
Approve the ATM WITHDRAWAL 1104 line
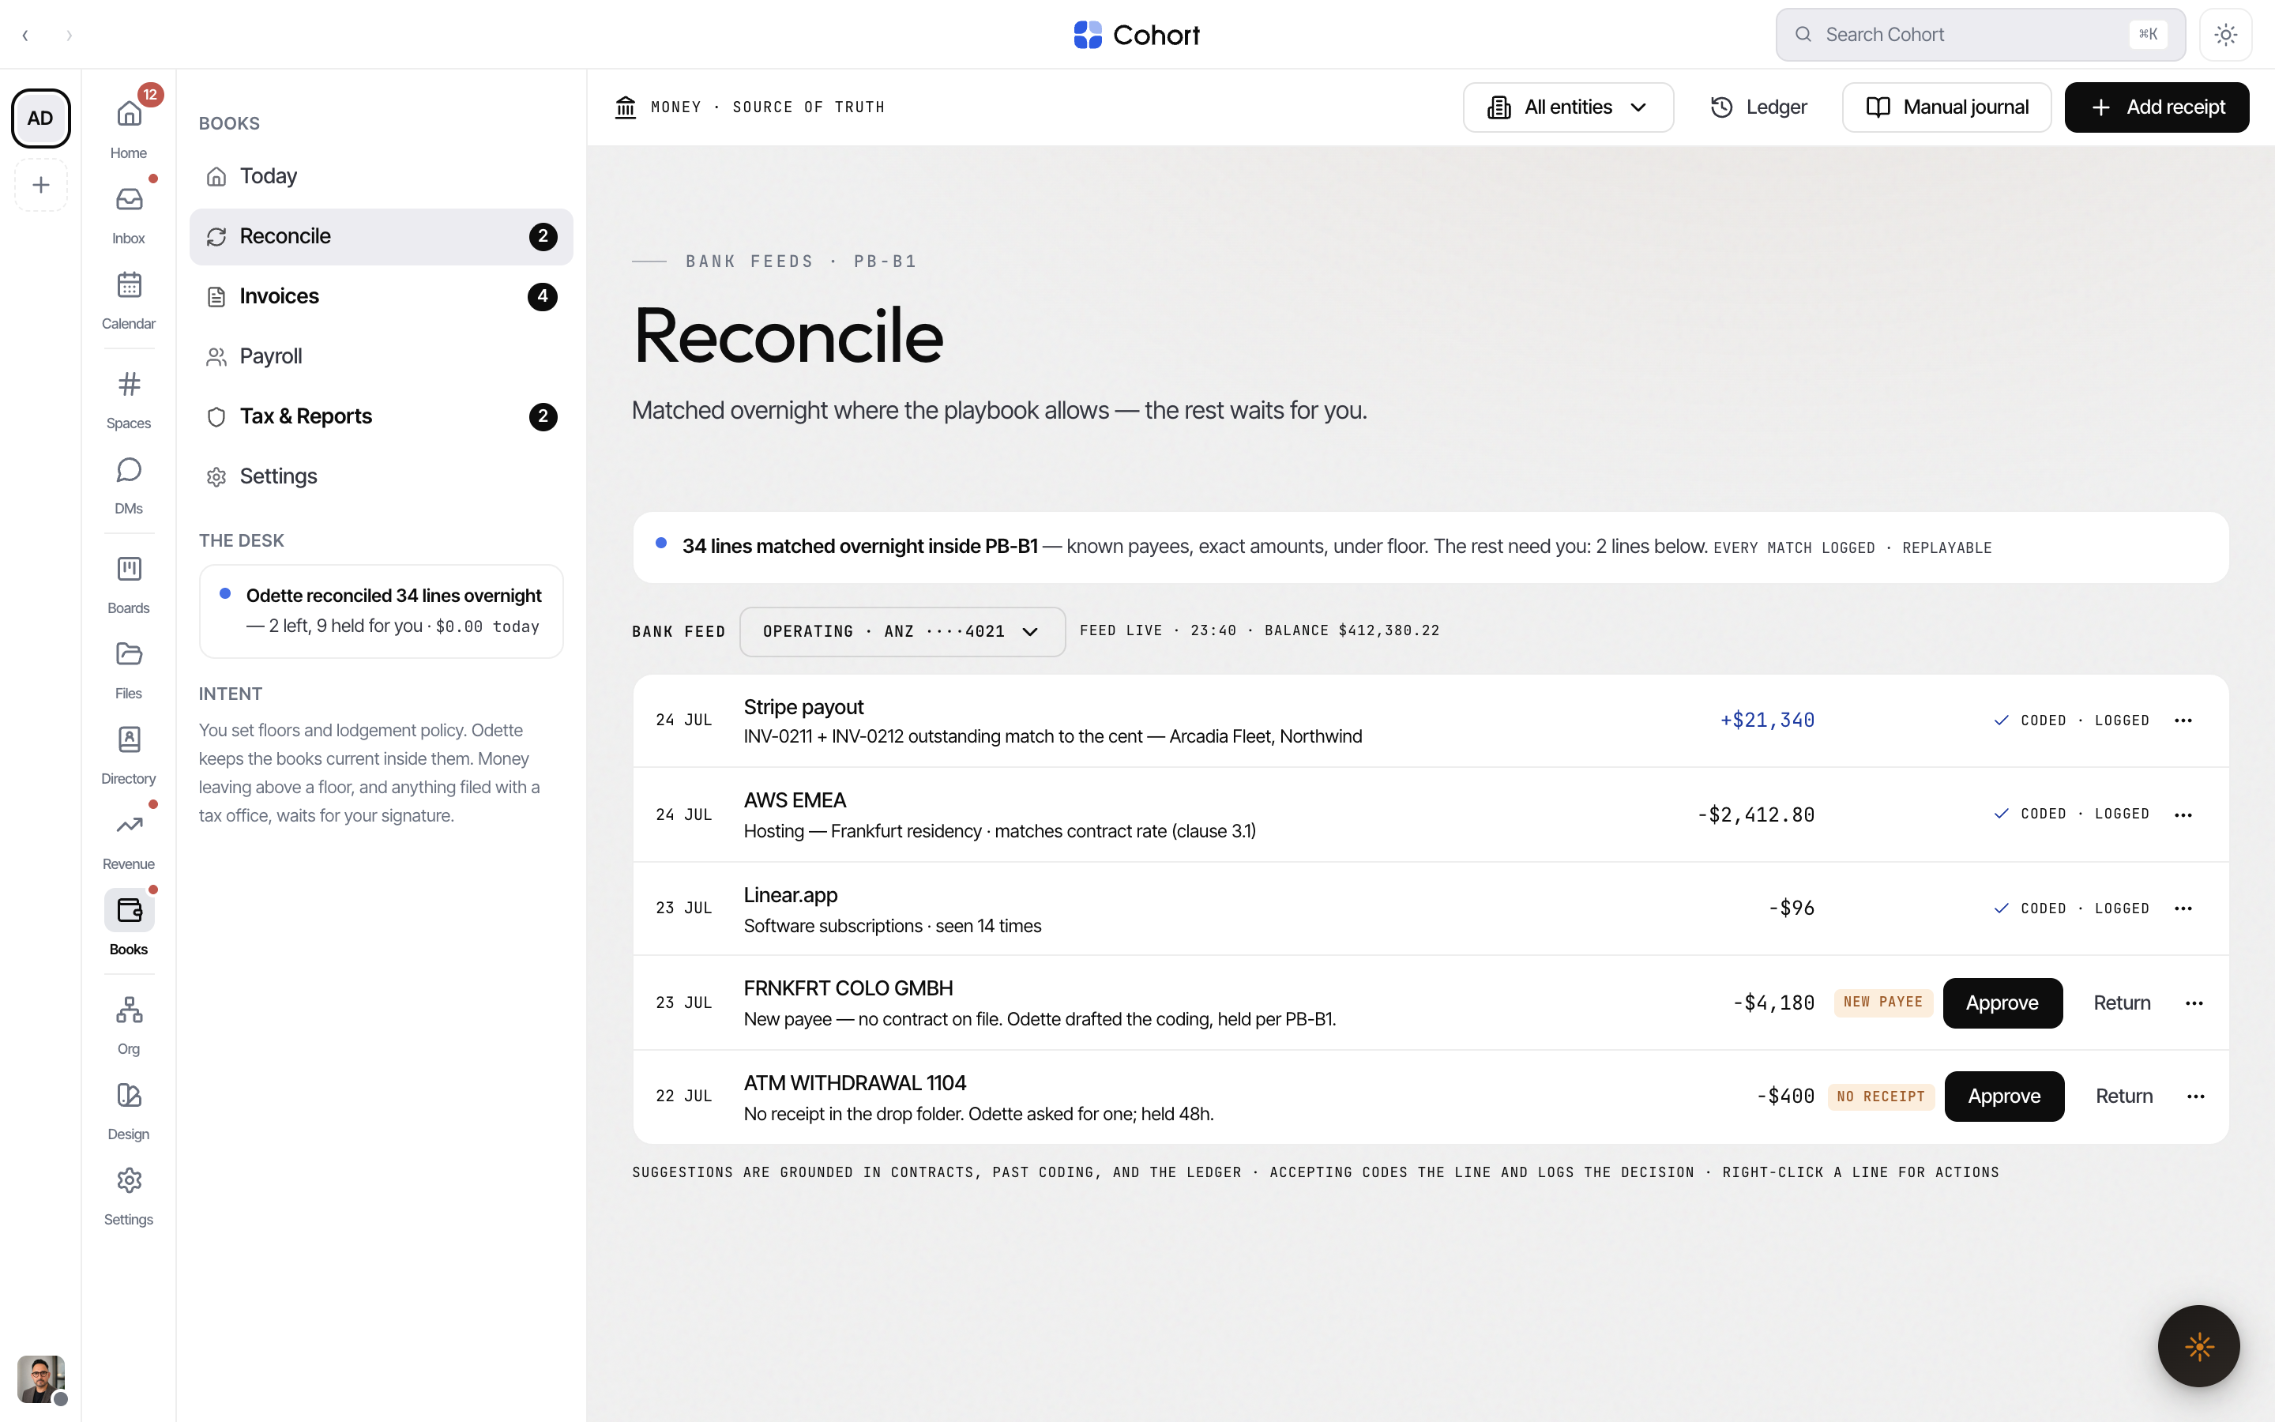[x=2004, y=1097]
